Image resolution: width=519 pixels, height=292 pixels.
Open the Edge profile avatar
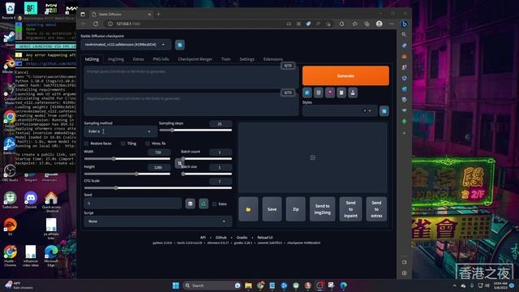(380, 24)
